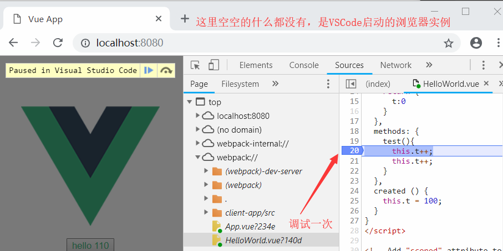This screenshot has height=251, width=503.
Task: Open DevTools customize three-dot menu
Action: pyautogui.click(x=483, y=65)
